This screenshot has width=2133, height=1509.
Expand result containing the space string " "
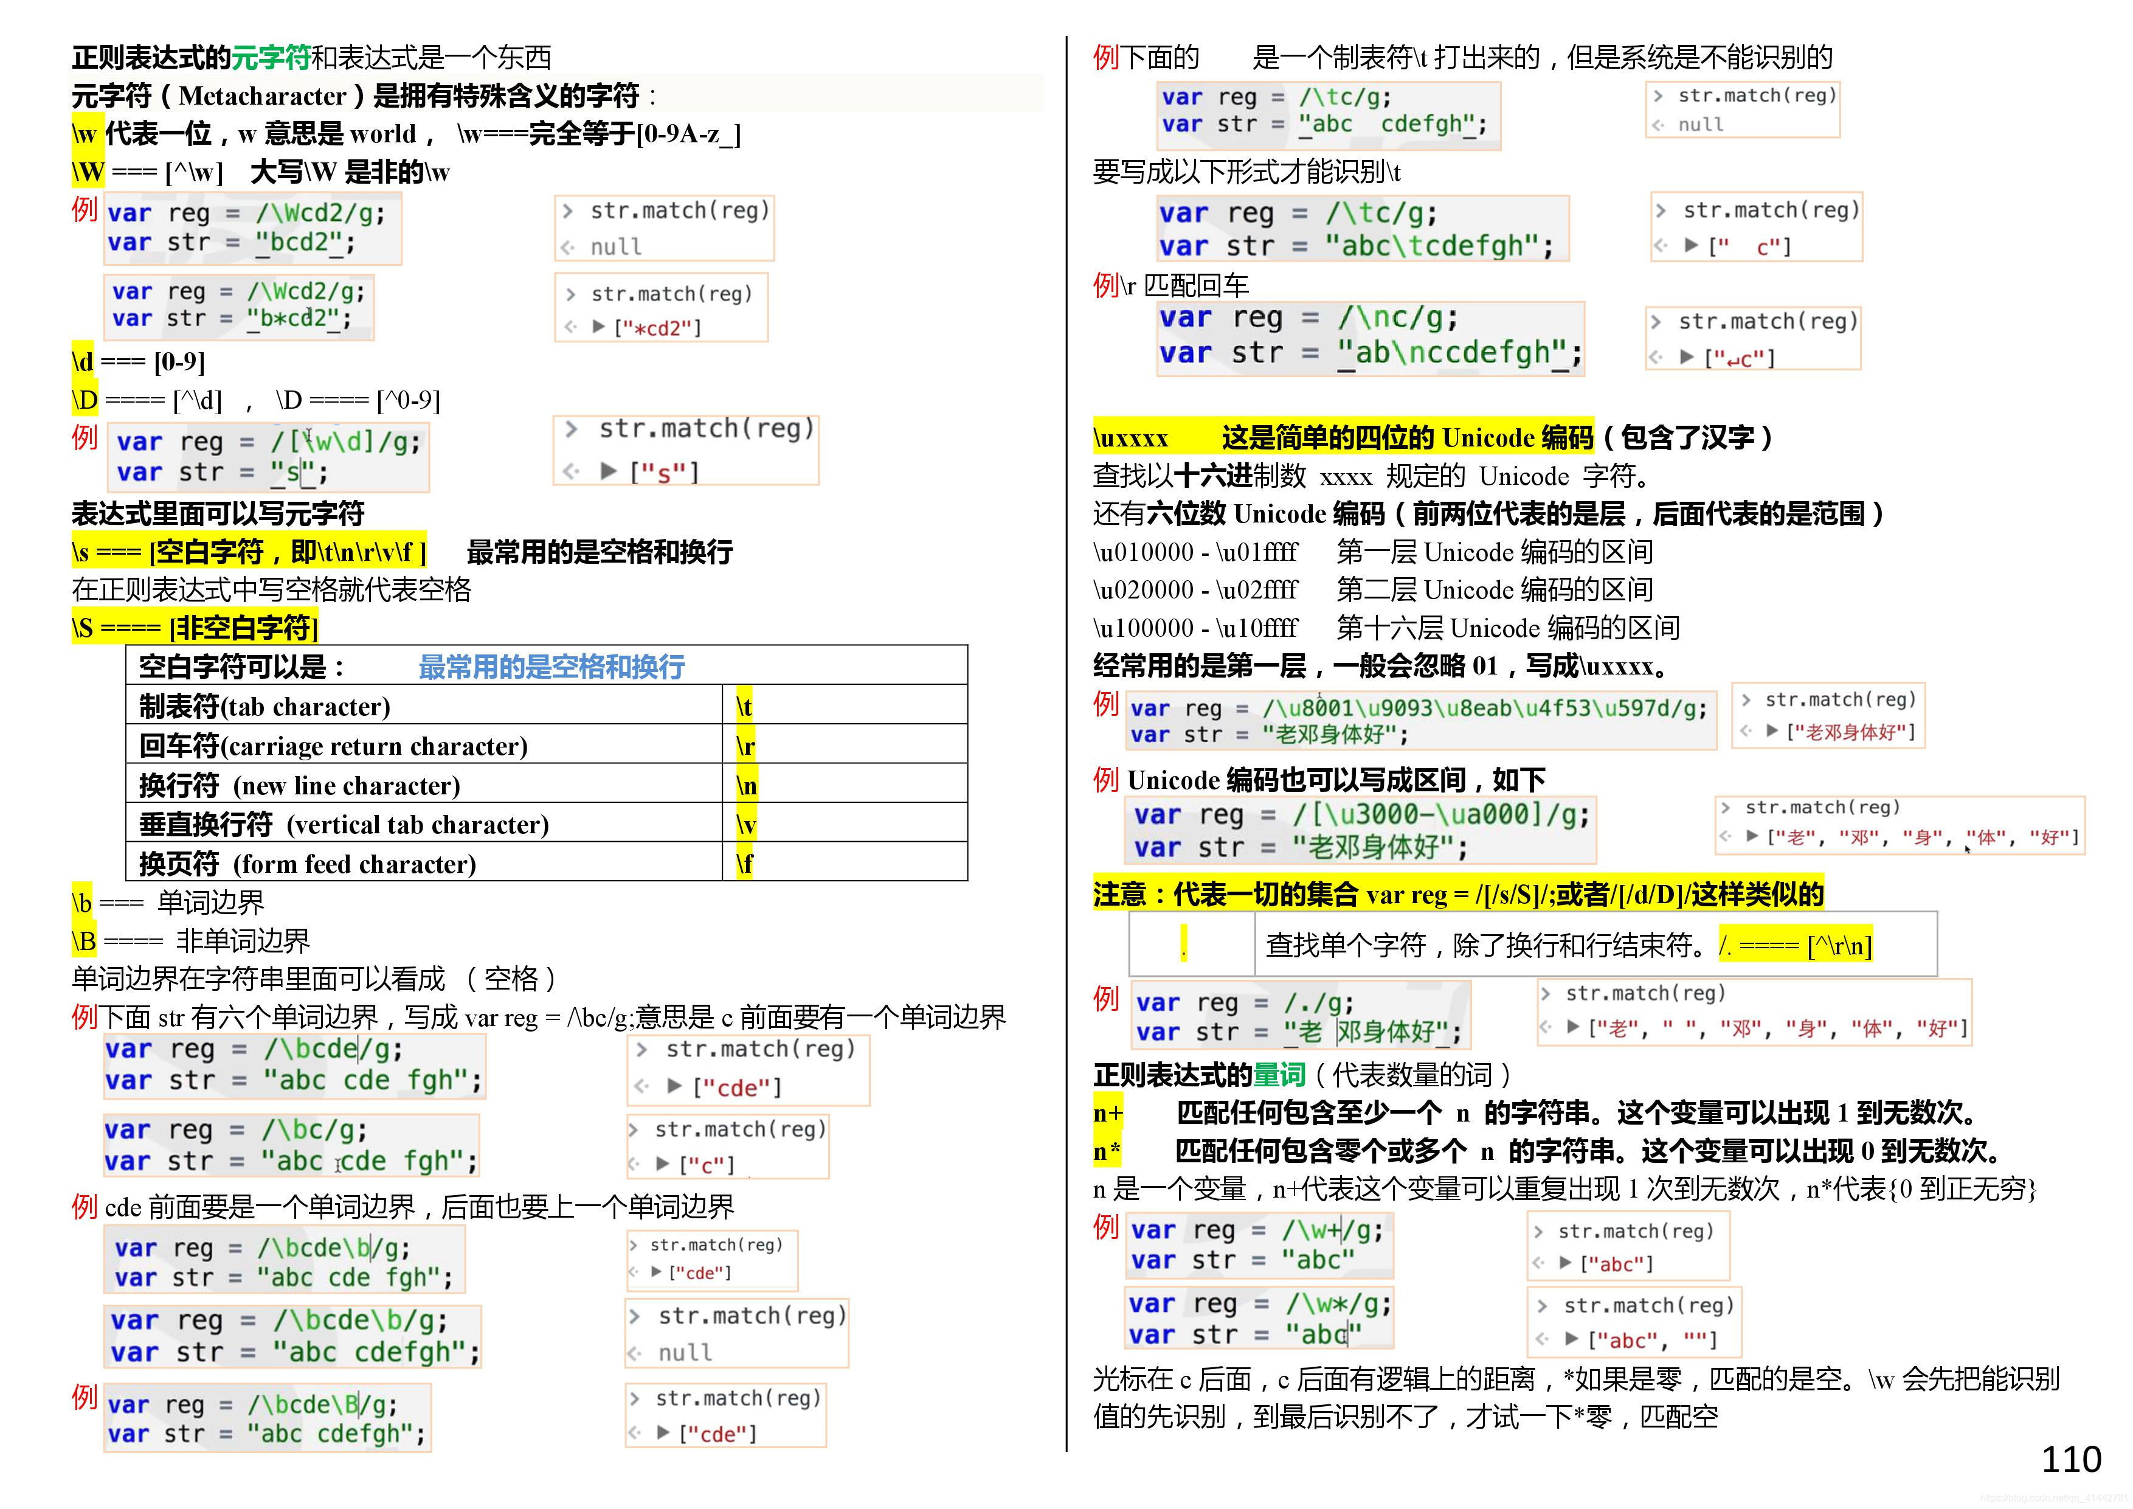(1573, 1028)
